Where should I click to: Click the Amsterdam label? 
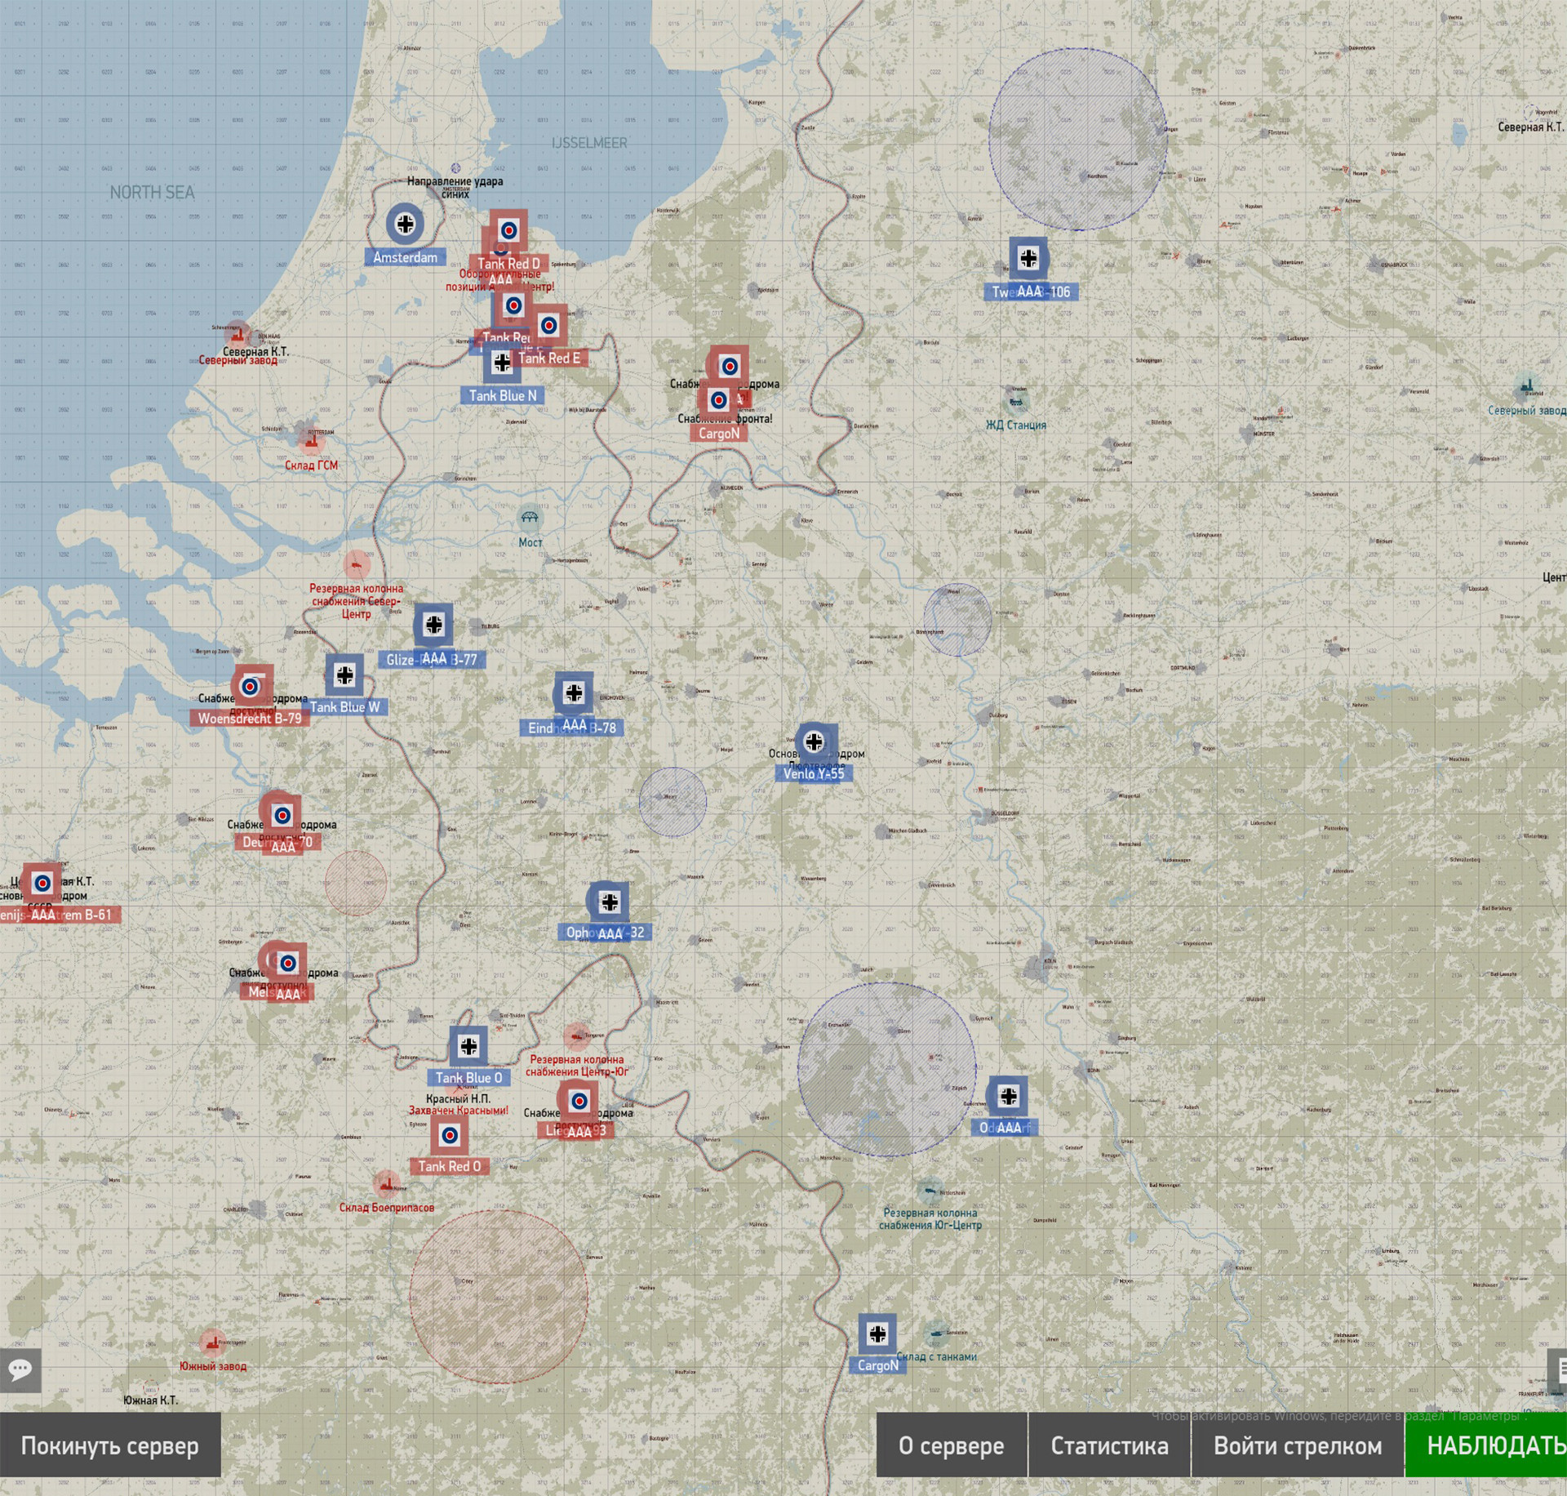point(405,257)
